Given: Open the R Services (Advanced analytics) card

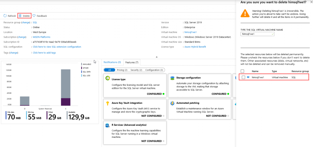Looking at the screenshot, I should click(135, 133).
